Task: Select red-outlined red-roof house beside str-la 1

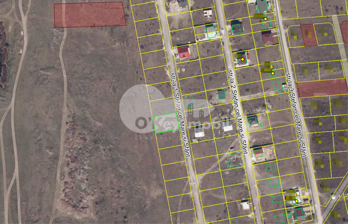Action: point(184,52)
